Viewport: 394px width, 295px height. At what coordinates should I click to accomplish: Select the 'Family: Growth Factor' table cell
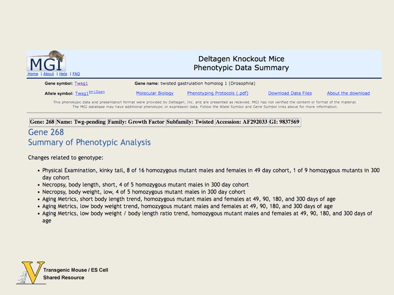(x=136, y=122)
